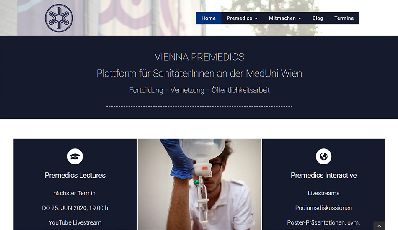Click the globe icon above Premedics Interactive

(323, 156)
